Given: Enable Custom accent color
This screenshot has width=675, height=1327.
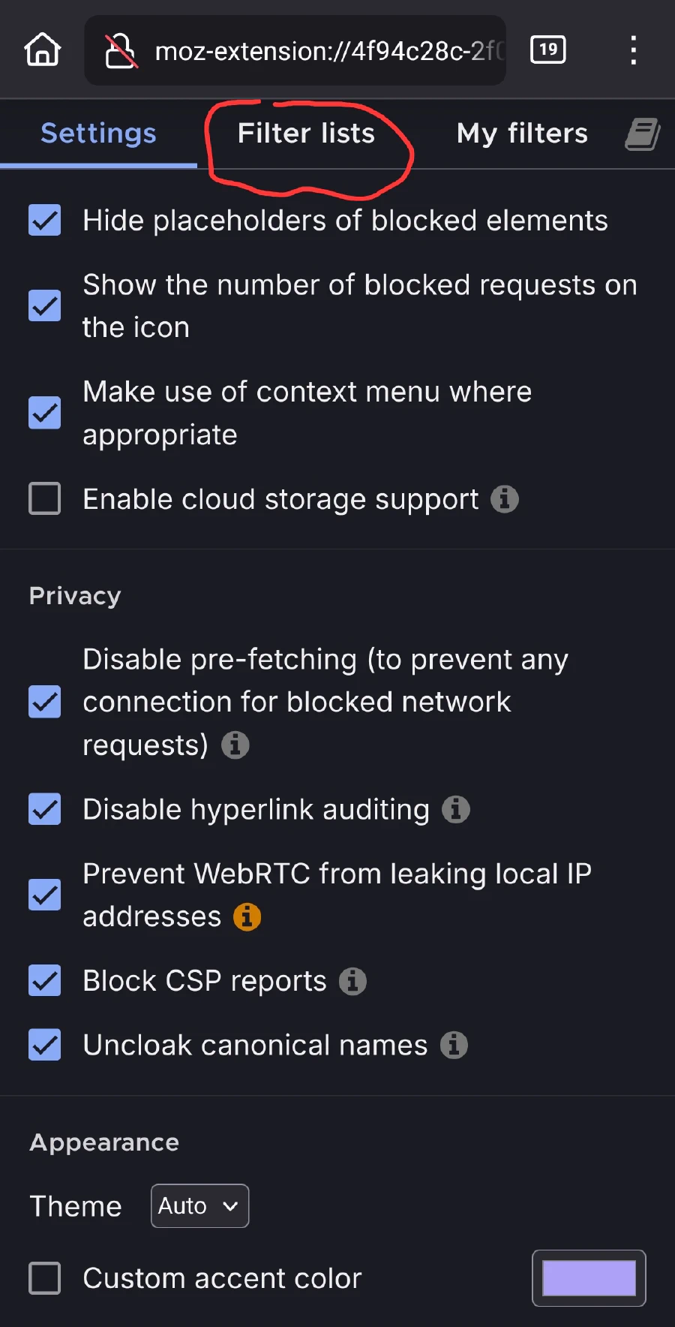Looking at the screenshot, I should (44, 1277).
